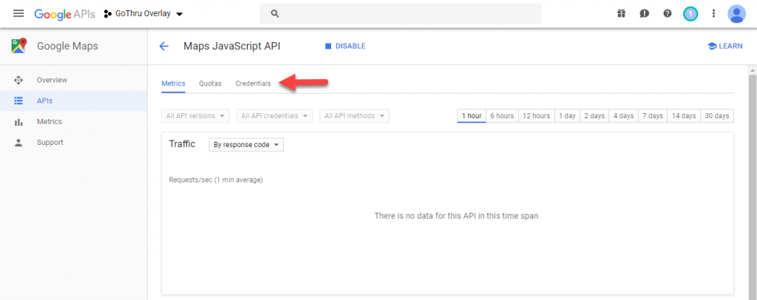Switch to the Metrics tab
The width and height of the screenshot is (757, 300).
pos(173,83)
